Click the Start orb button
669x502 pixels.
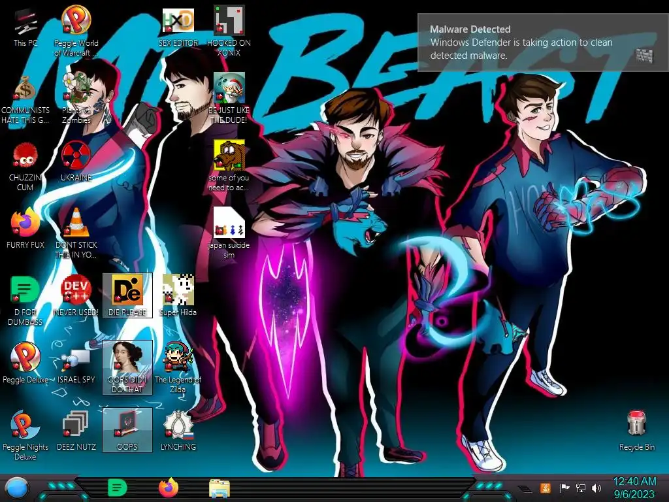click(x=16, y=489)
